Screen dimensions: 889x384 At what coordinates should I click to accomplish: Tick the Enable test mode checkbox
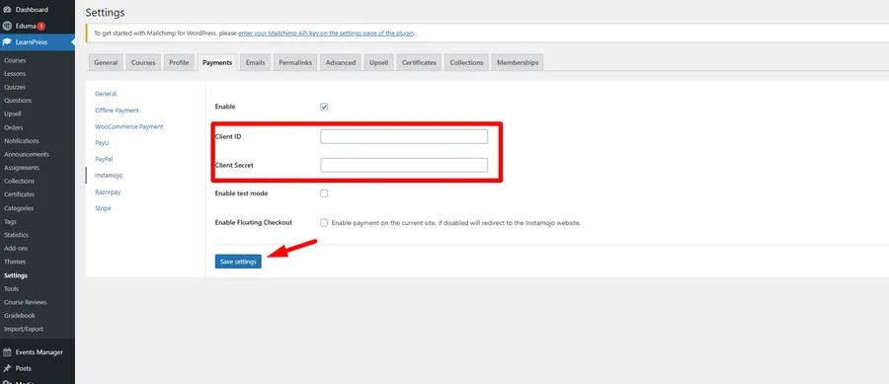pyautogui.click(x=324, y=193)
